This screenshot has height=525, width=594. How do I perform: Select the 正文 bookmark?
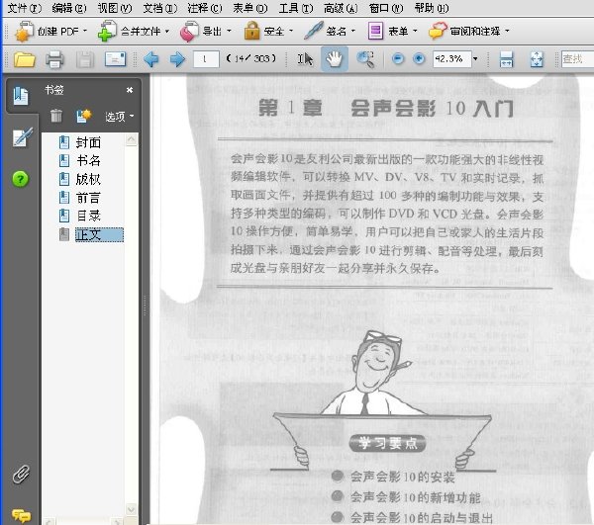click(x=99, y=234)
